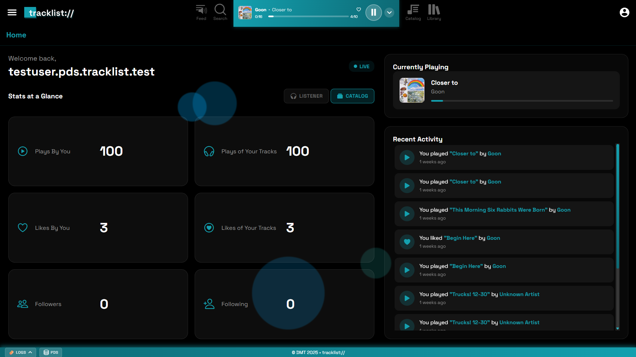Open the PDS panel button
This screenshot has width=636, height=357.
(51, 352)
